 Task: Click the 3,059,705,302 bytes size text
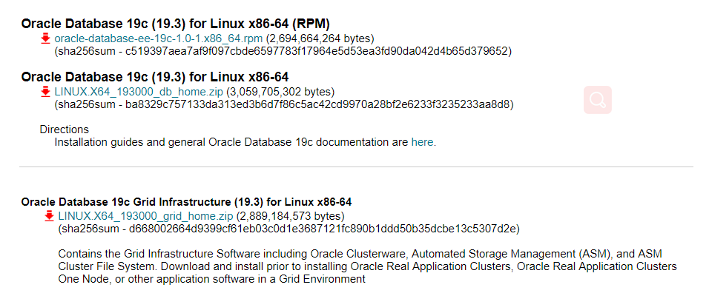point(280,92)
